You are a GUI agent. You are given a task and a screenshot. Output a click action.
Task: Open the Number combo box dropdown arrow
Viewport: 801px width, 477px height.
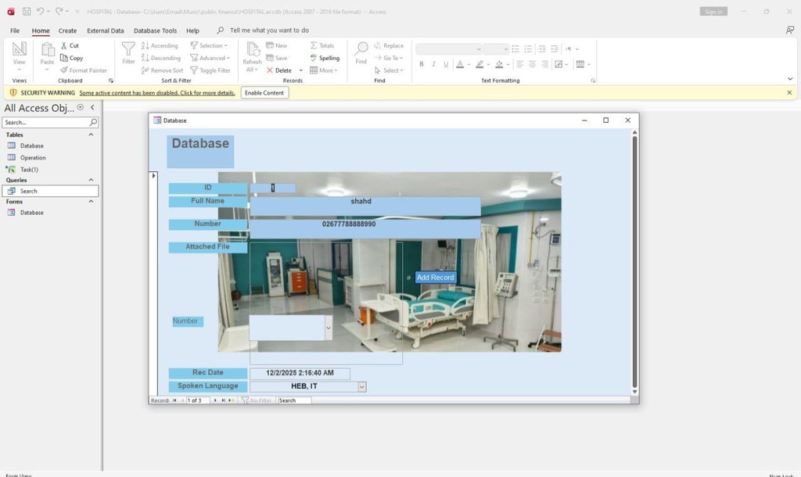pos(329,328)
